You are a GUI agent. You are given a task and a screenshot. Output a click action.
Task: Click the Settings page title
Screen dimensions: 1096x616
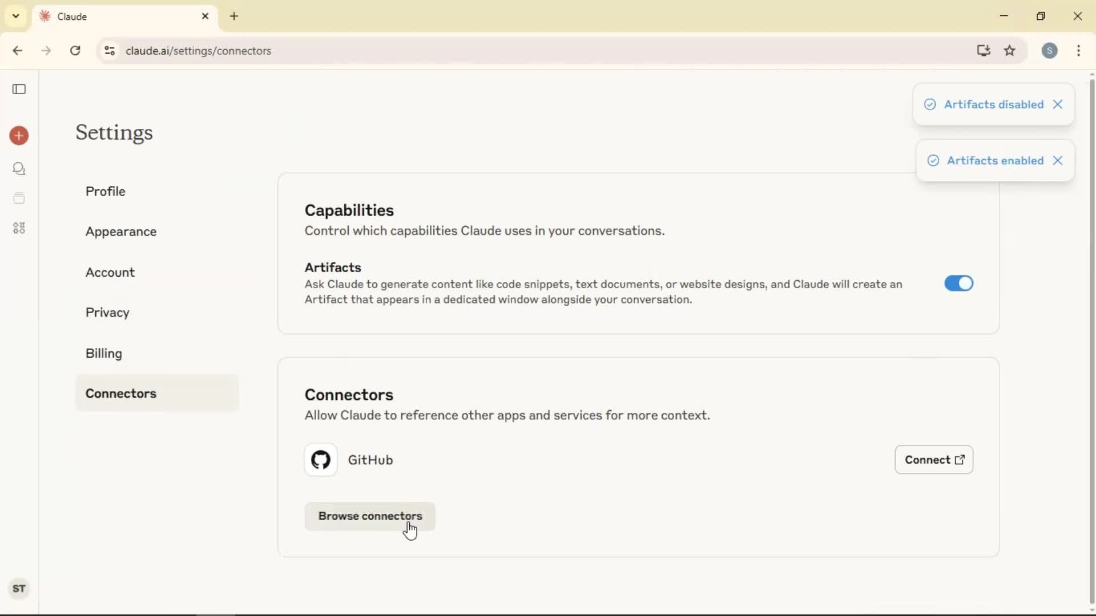pos(114,133)
